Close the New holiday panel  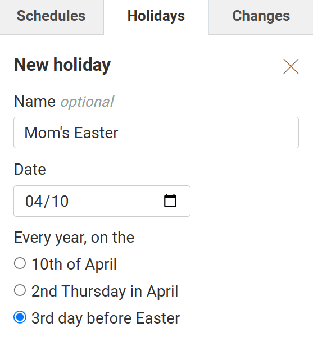[x=291, y=66]
